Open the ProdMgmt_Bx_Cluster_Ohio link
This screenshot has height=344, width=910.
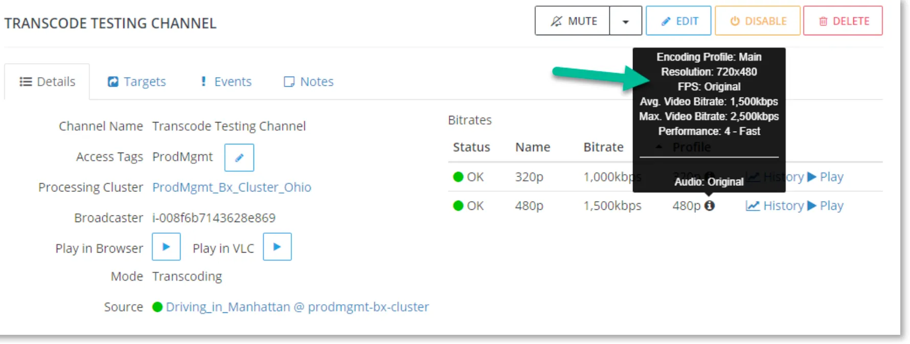click(x=232, y=187)
